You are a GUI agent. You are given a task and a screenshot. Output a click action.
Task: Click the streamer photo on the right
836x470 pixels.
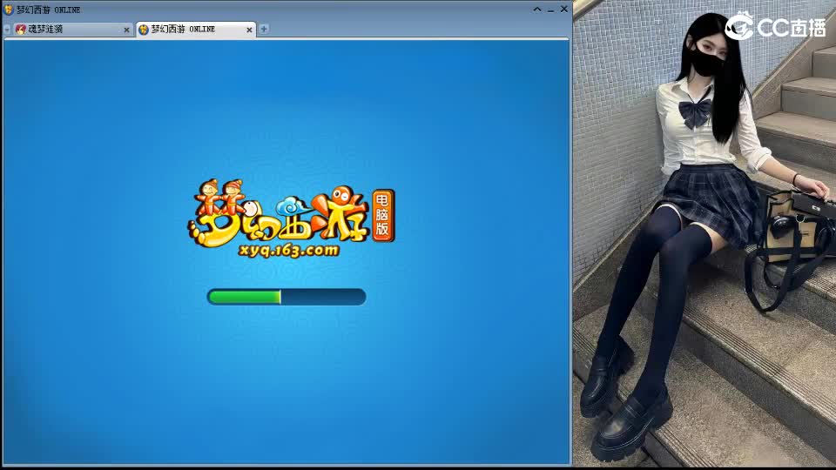tap(705, 234)
